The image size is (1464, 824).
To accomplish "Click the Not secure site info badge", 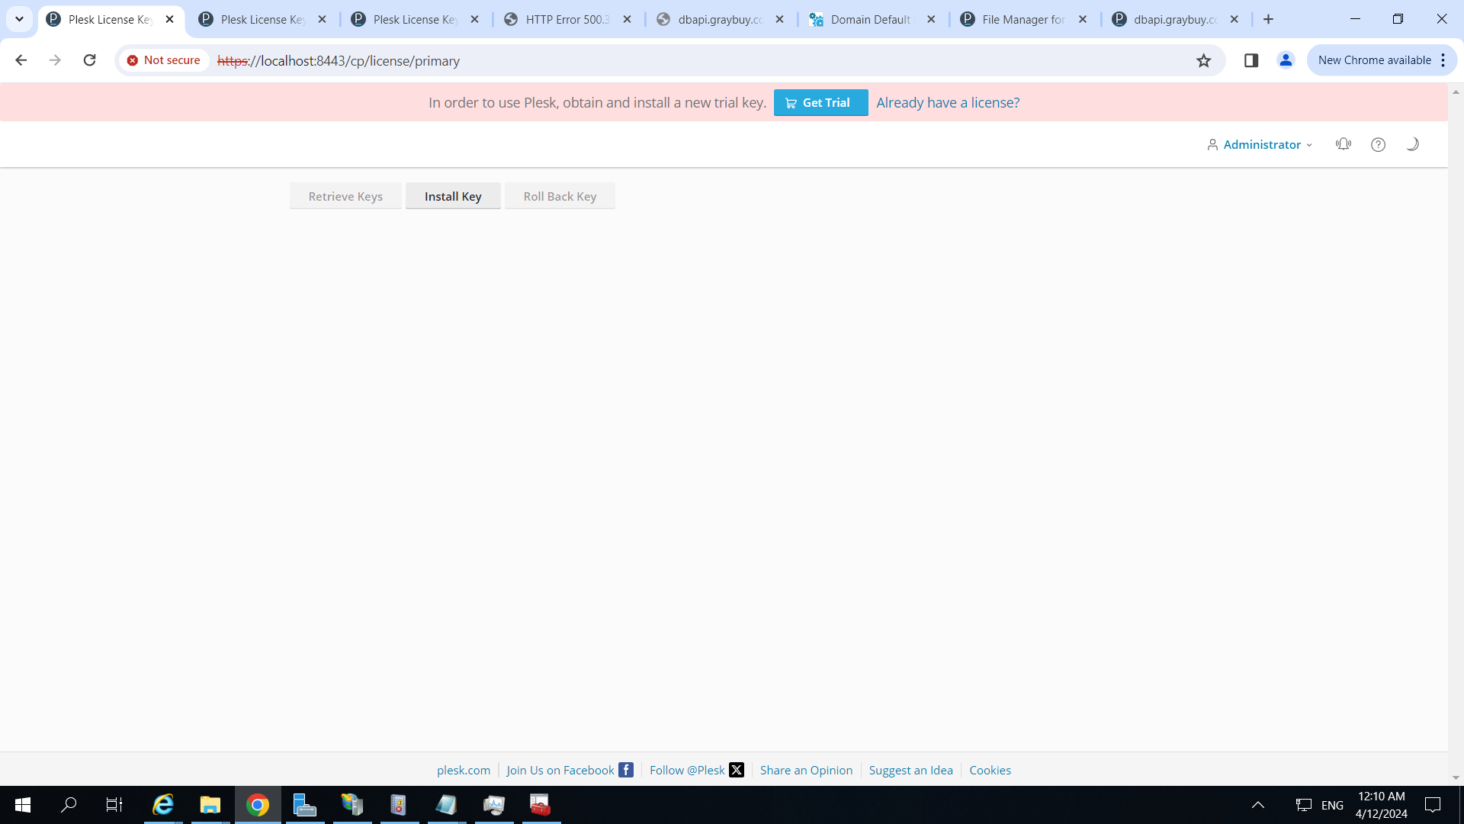I will click(164, 60).
